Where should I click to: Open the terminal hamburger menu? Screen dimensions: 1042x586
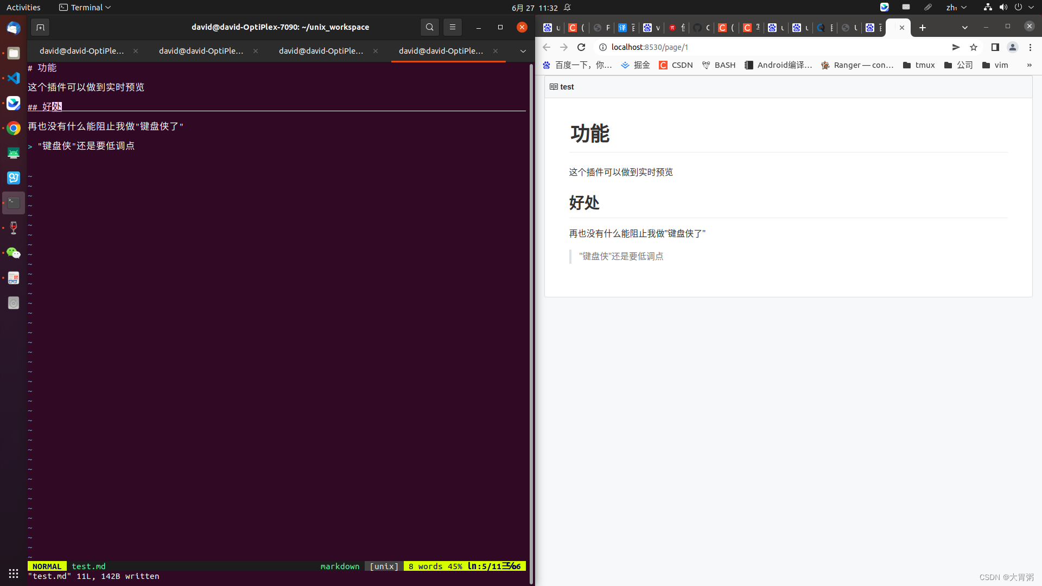coord(452,27)
